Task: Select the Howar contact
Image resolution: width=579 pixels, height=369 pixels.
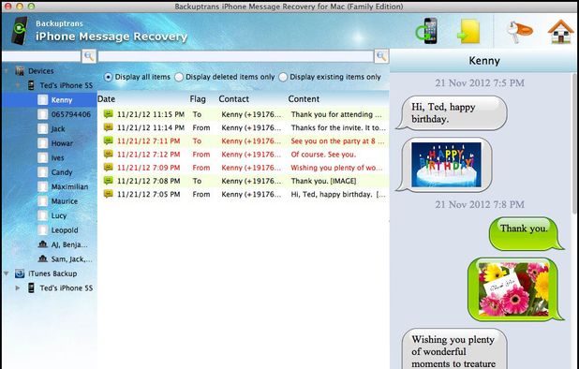Action: (62, 143)
